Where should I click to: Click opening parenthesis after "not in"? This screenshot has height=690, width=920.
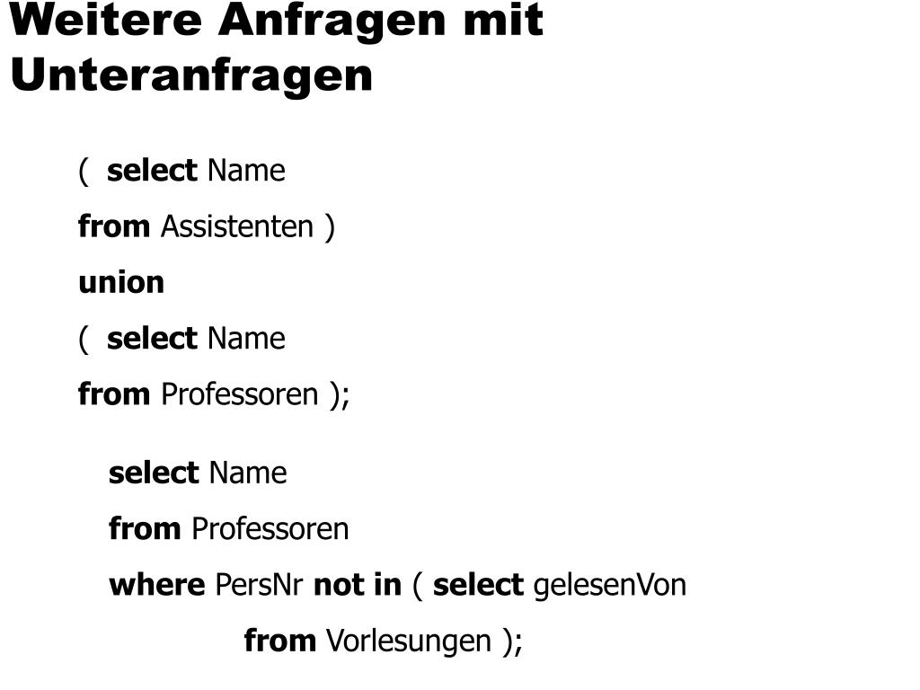click(417, 586)
